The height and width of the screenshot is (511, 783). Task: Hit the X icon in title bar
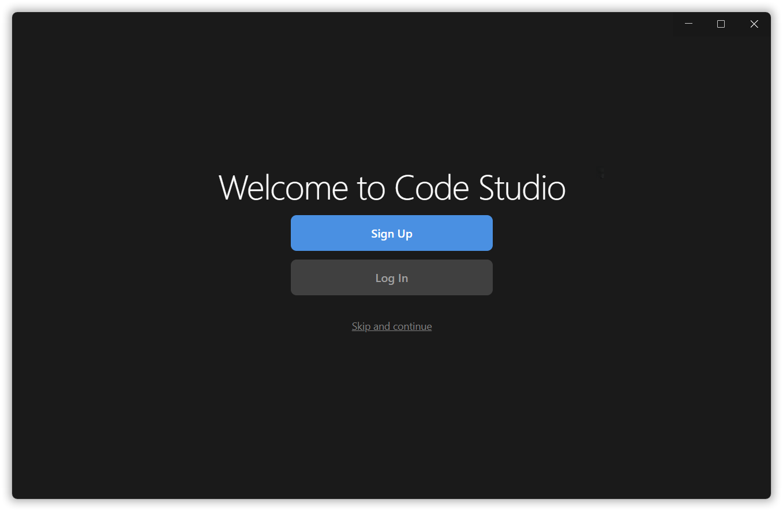[x=754, y=24]
